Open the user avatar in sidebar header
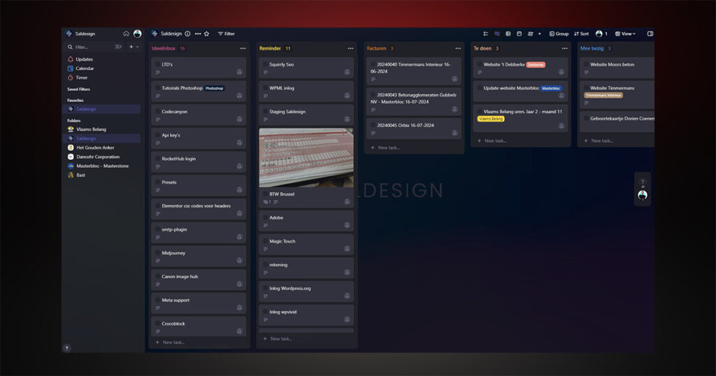This screenshot has width=716, height=376. [x=138, y=34]
